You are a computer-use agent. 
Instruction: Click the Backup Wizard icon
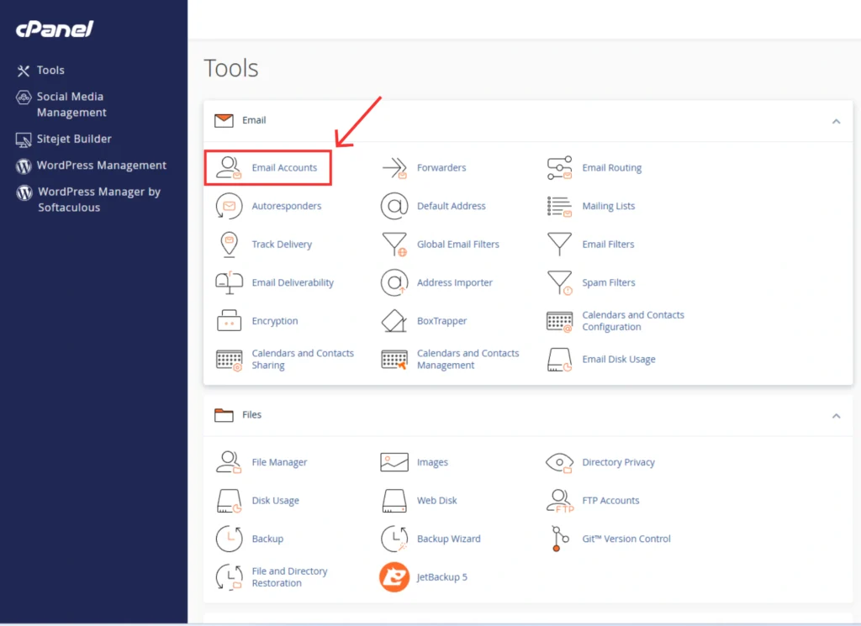[394, 539]
